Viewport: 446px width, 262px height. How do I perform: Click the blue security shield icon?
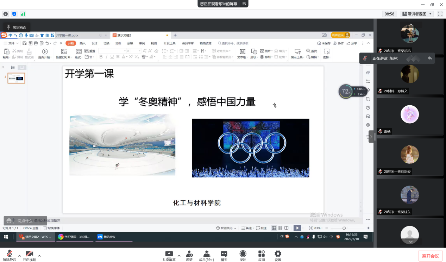point(14,14)
